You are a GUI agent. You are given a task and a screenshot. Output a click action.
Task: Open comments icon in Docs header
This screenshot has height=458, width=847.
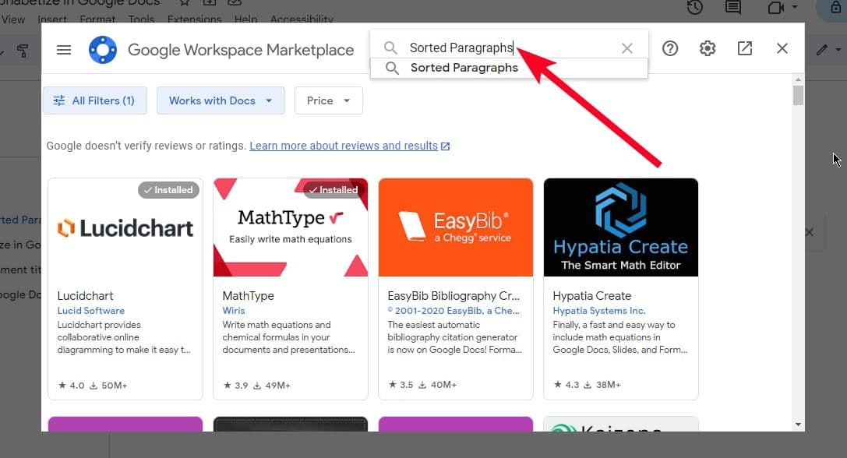coord(733,8)
